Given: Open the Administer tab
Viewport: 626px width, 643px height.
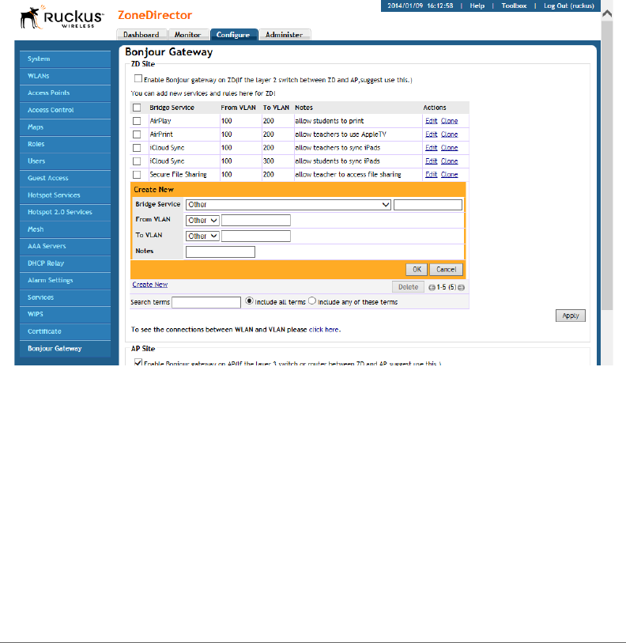Looking at the screenshot, I should click(x=285, y=35).
